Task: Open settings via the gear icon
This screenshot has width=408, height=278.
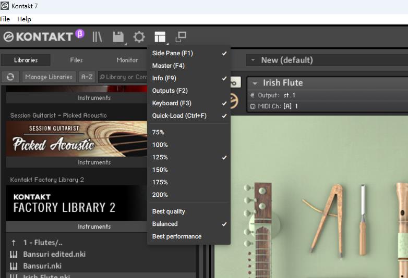Action: (x=139, y=37)
